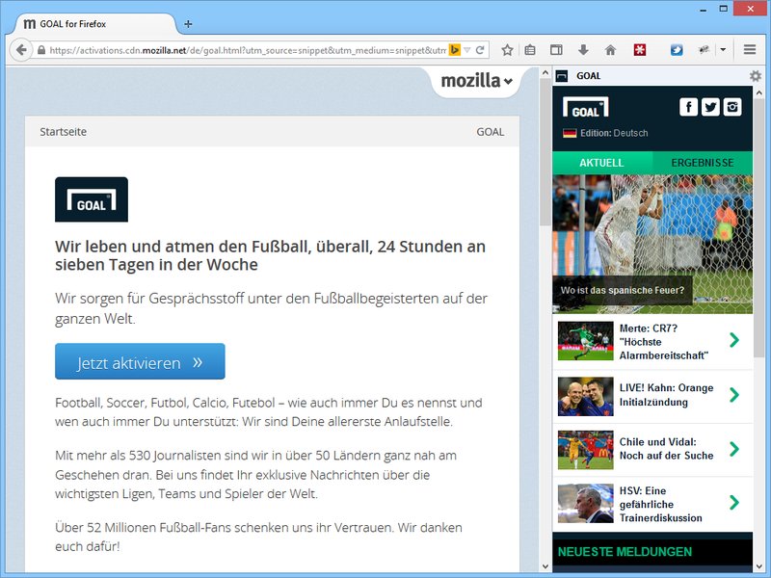This screenshot has height=578, width=771.
Task: Click the blue Twitter bird toolbar icon
Action: click(x=677, y=50)
